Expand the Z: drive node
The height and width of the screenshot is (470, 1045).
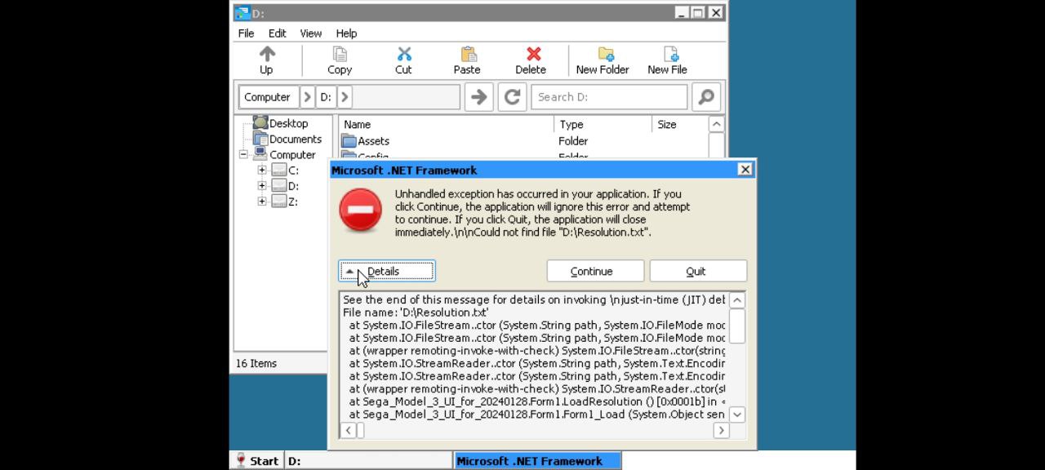click(x=262, y=201)
